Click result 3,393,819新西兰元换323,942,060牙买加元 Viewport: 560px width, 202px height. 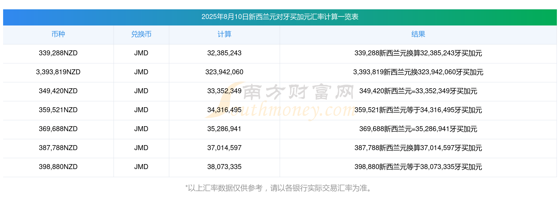point(418,72)
